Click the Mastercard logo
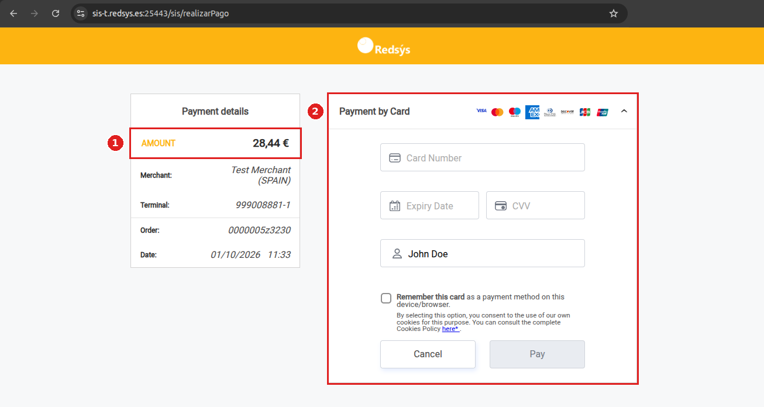 point(497,112)
